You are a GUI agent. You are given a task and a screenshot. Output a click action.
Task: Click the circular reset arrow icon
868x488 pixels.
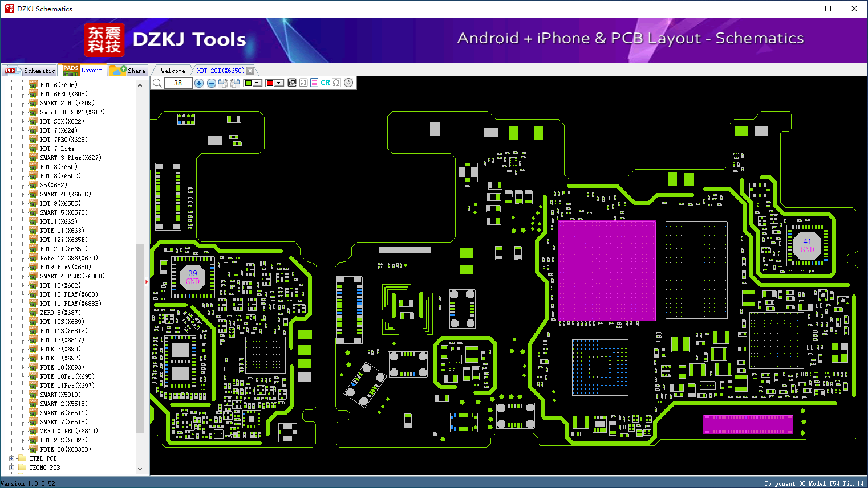coord(348,83)
